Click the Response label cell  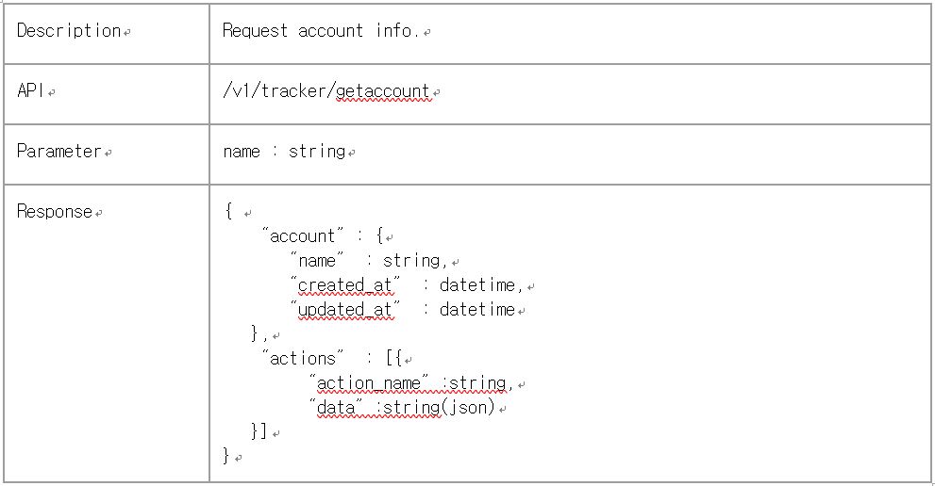click(x=55, y=212)
